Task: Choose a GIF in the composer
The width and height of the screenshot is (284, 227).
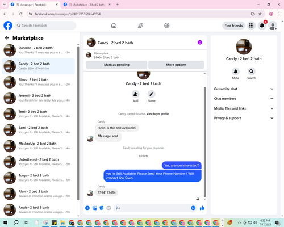Action: click(108, 208)
